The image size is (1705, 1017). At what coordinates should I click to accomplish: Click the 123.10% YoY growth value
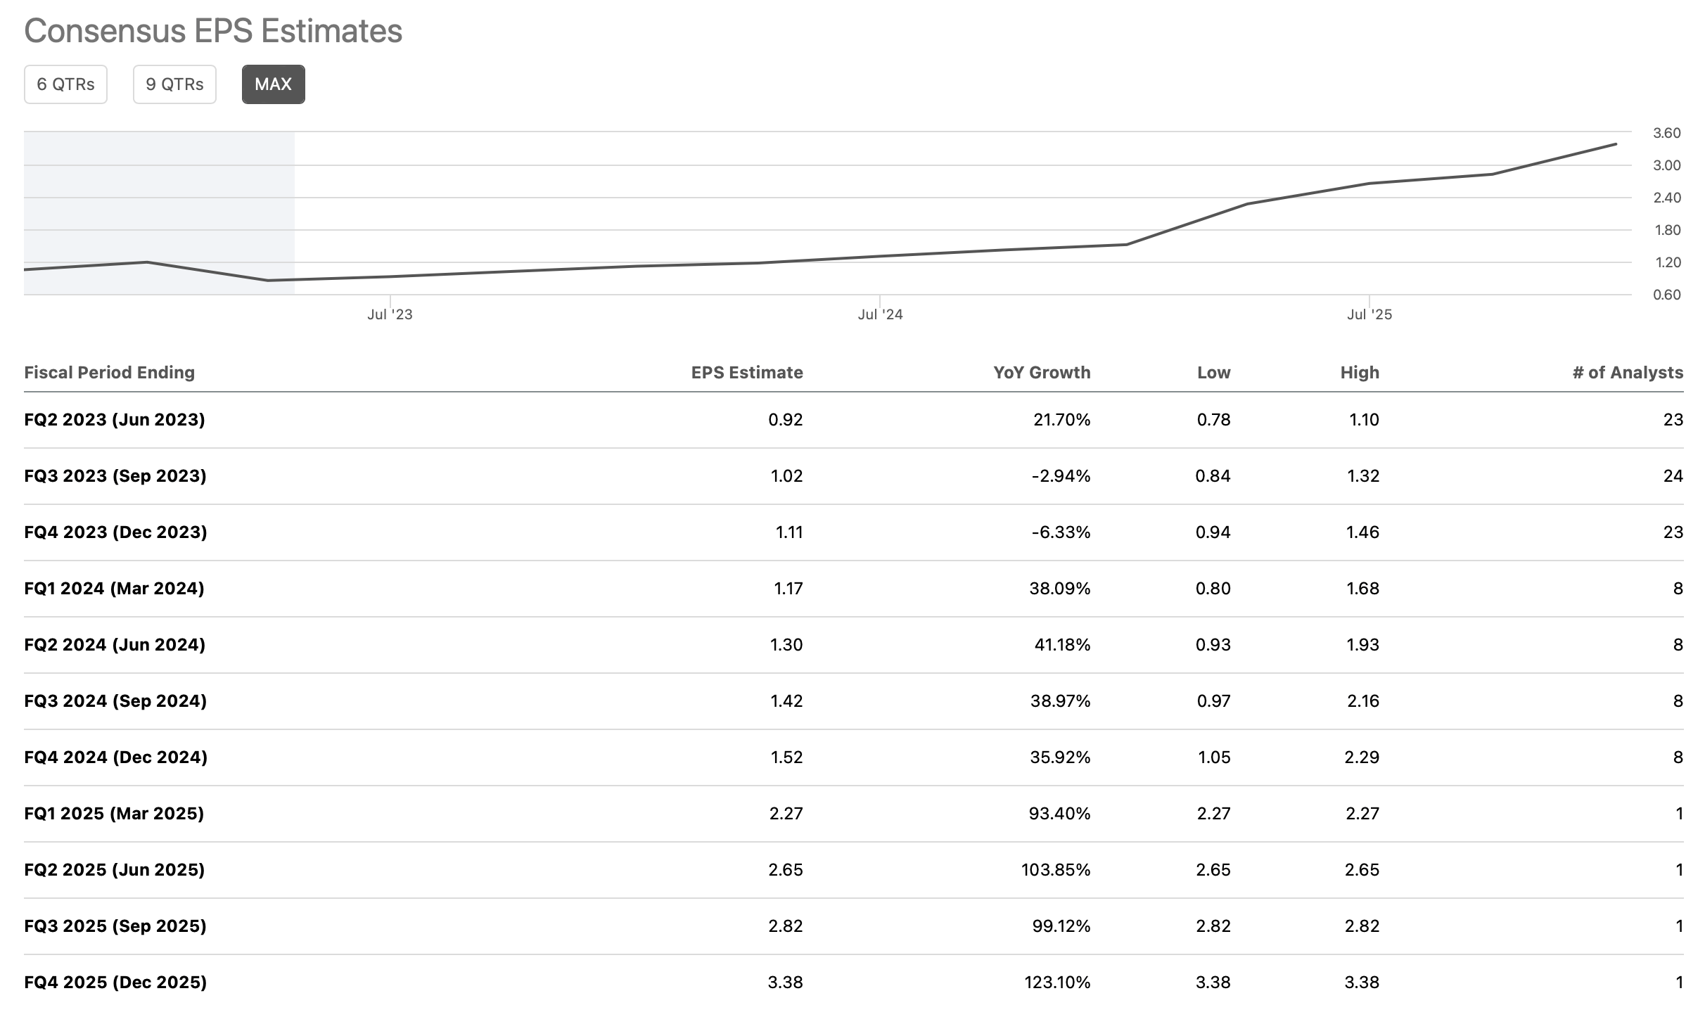(x=1056, y=983)
